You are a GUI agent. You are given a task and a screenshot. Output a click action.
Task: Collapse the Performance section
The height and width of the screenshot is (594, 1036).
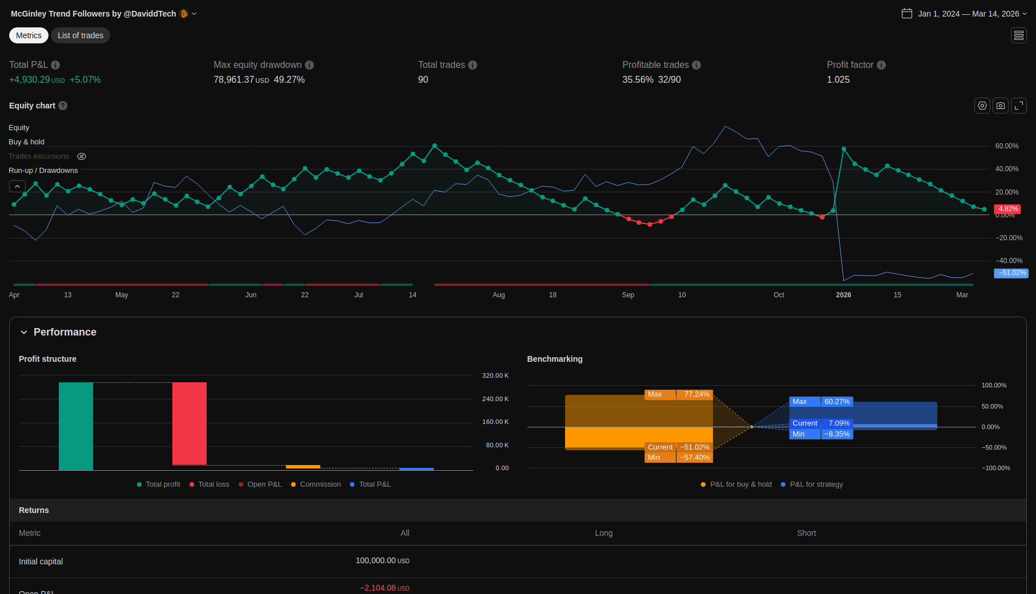tap(24, 332)
